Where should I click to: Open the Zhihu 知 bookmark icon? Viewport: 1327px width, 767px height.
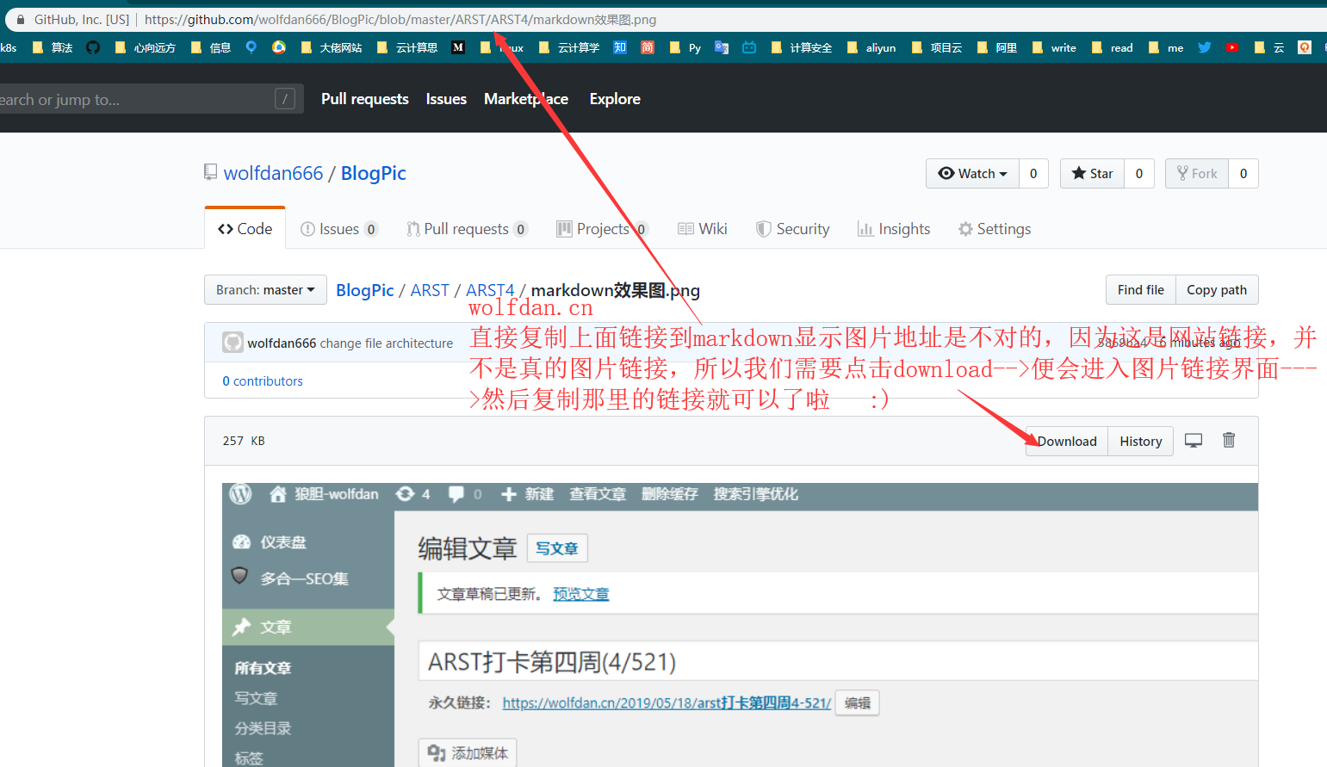pos(620,47)
